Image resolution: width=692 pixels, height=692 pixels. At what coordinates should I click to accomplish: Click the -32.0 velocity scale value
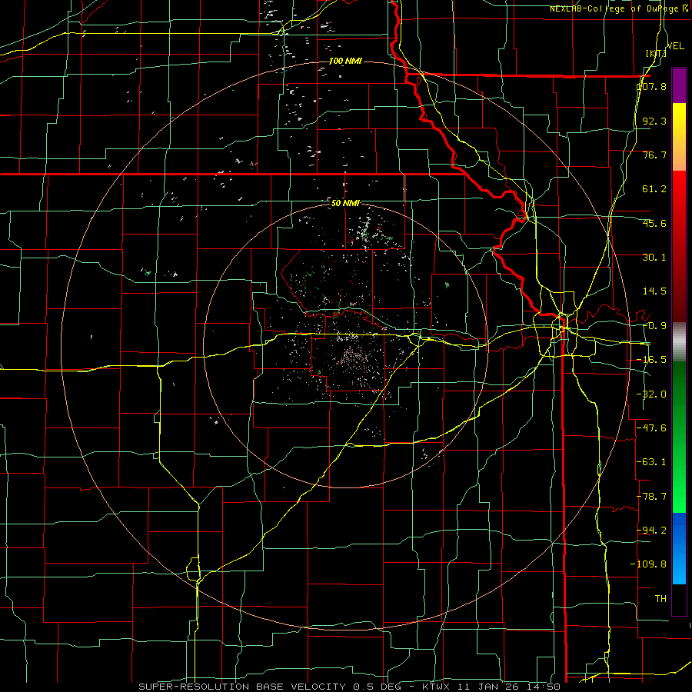pyautogui.click(x=652, y=394)
